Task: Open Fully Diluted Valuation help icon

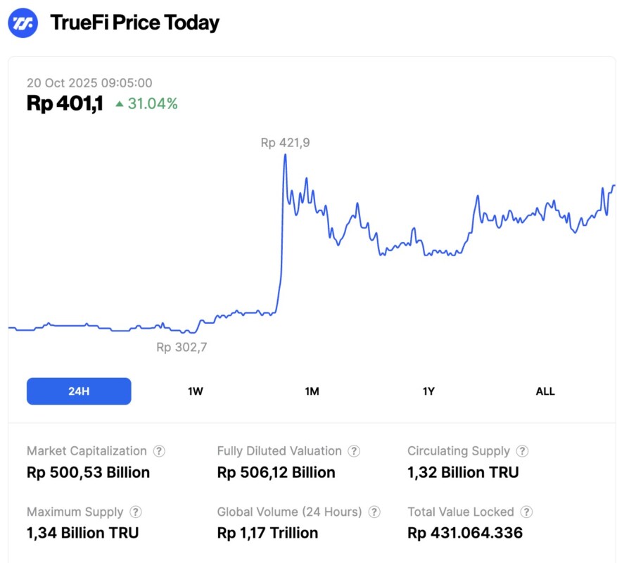Action: (x=355, y=451)
